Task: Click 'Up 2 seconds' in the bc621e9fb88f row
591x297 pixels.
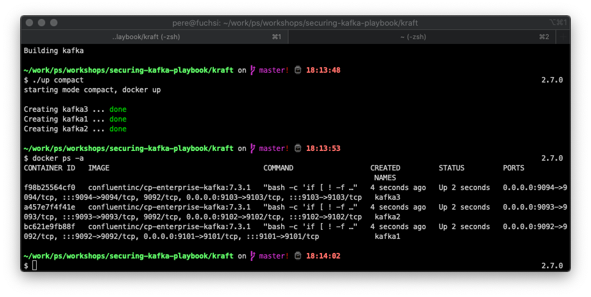Action: 464,227
